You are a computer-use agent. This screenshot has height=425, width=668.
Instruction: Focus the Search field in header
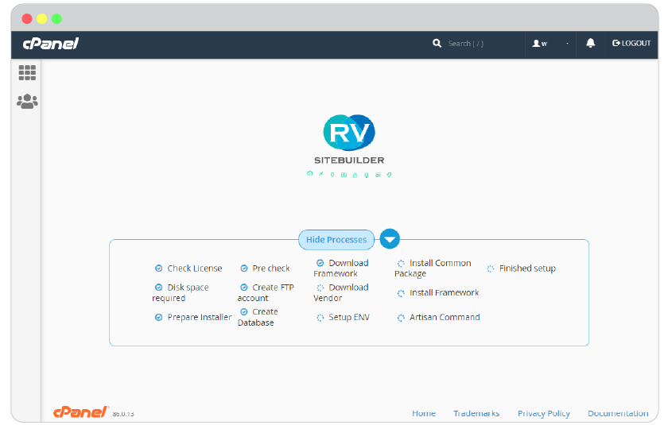(x=466, y=44)
